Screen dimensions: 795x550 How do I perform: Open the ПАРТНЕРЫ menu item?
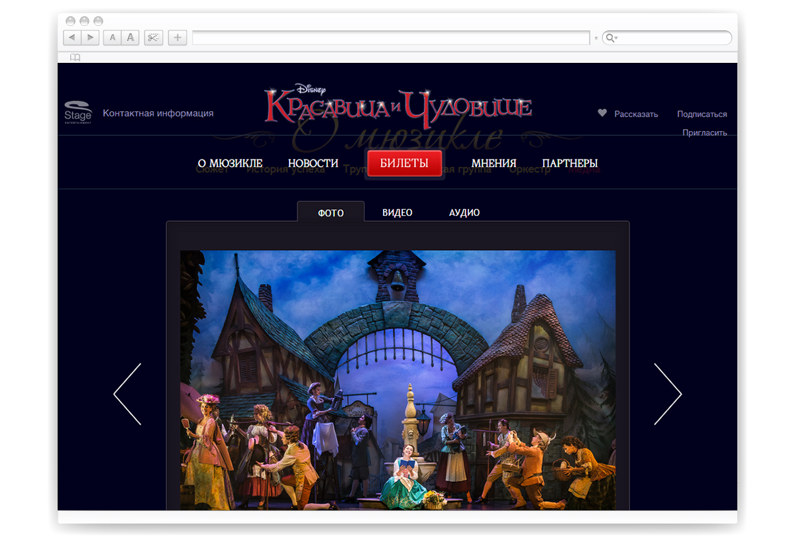click(570, 163)
